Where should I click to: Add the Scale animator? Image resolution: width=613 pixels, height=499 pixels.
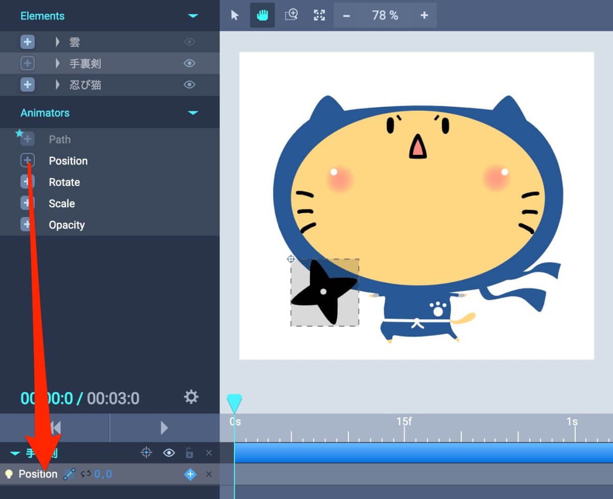(28, 203)
